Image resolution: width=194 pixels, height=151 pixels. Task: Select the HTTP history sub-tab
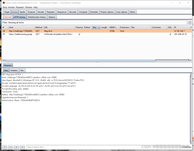coord(20,17)
